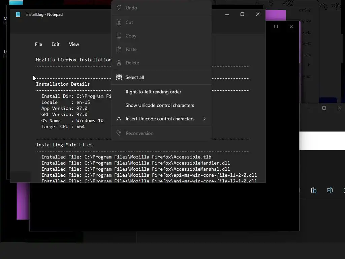
Task: Open the File menu in Notepad
Action: coord(38,44)
